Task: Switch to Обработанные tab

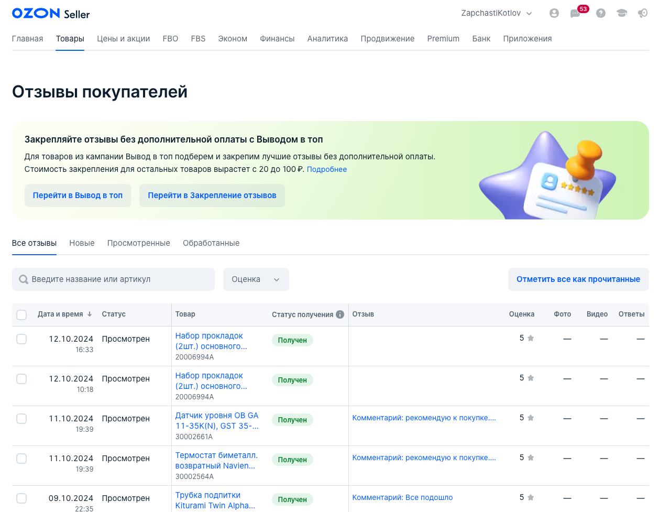Action: click(x=211, y=243)
